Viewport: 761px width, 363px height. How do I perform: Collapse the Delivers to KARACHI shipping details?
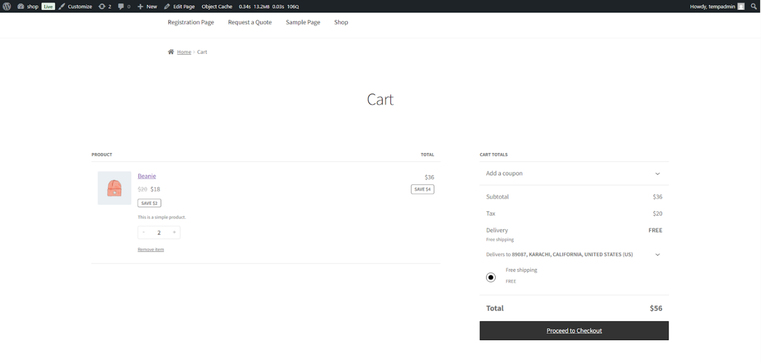(x=657, y=255)
